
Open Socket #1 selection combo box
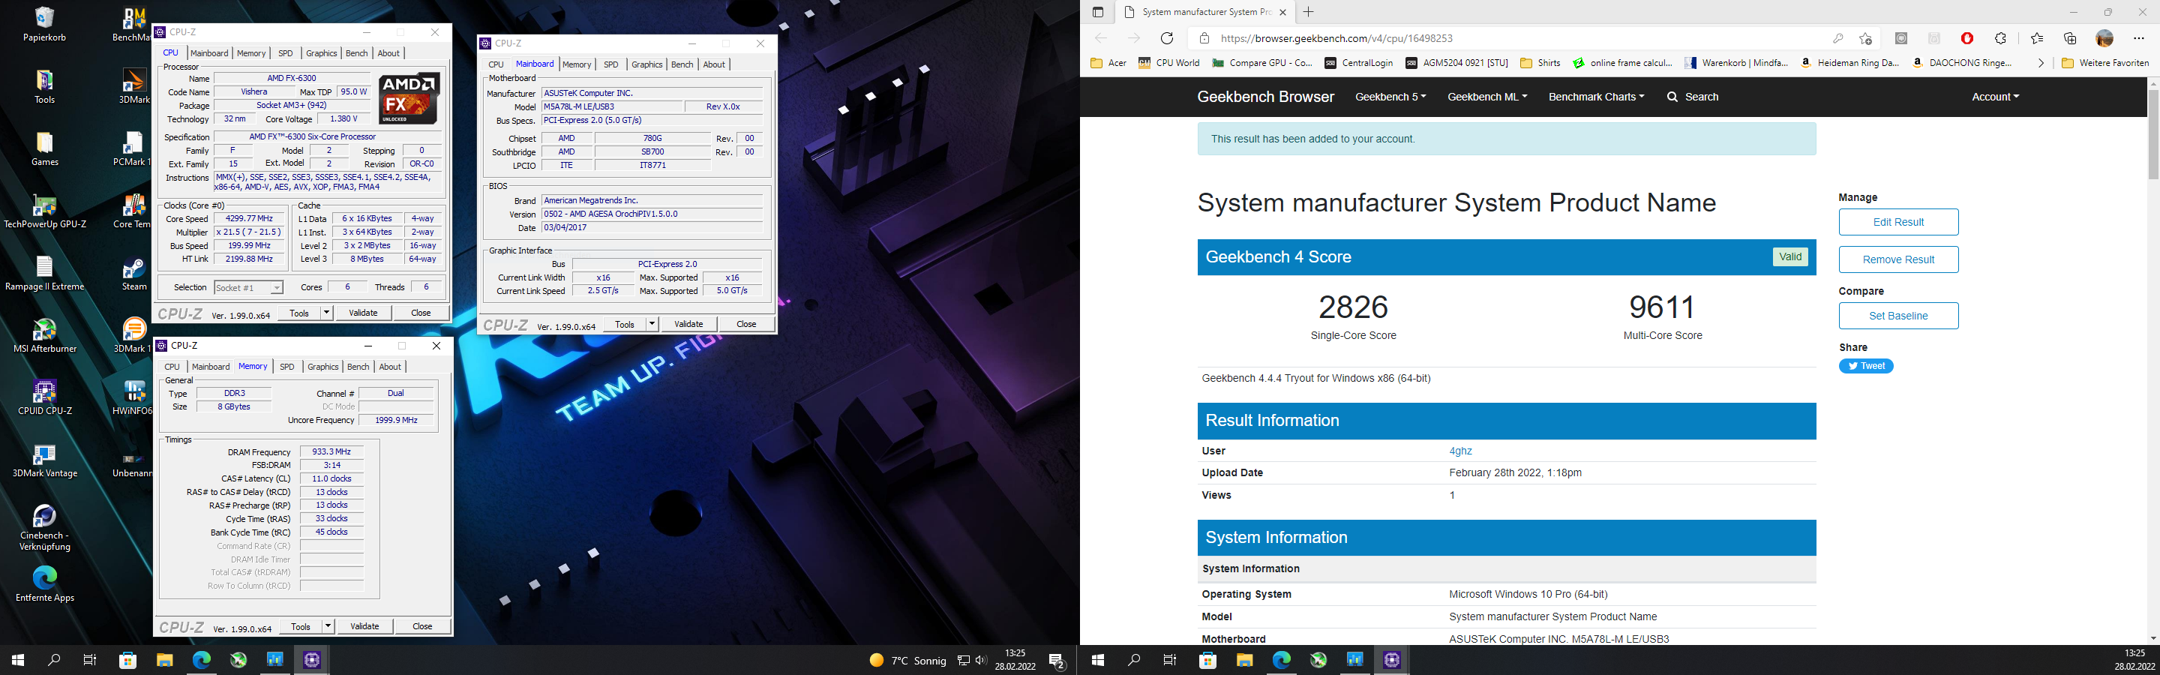pos(248,287)
